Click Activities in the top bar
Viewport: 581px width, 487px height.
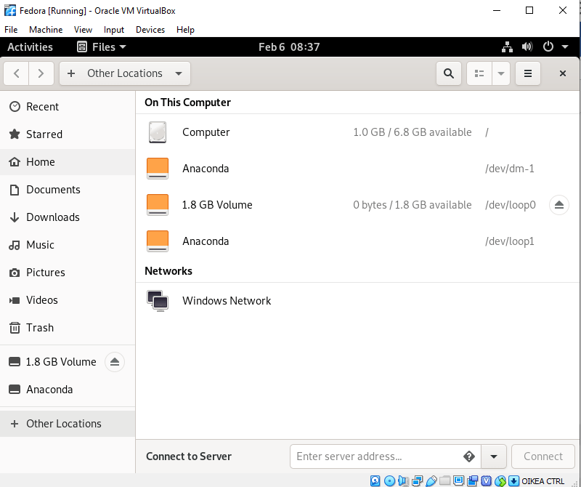30,47
